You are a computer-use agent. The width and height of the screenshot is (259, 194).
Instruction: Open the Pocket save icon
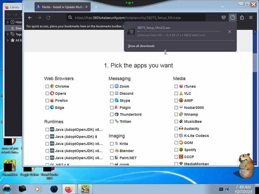click(224, 17)
